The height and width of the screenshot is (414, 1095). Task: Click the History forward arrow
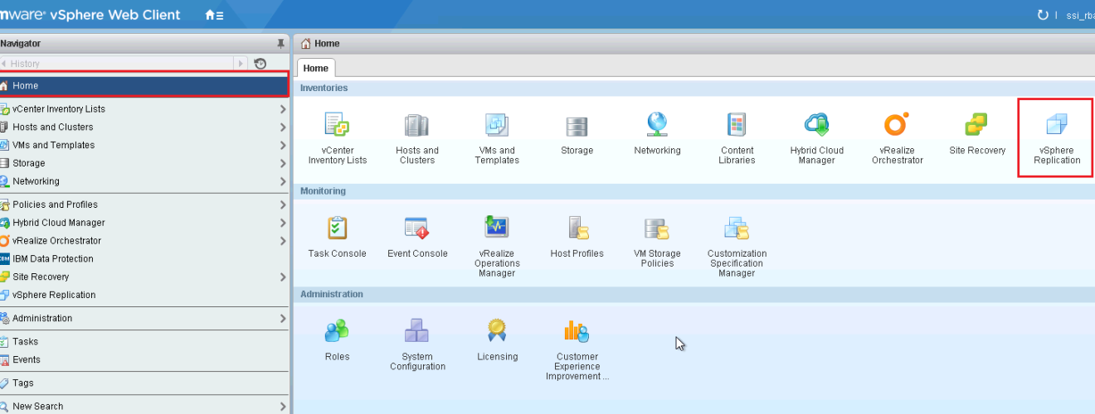click(241, 64)
